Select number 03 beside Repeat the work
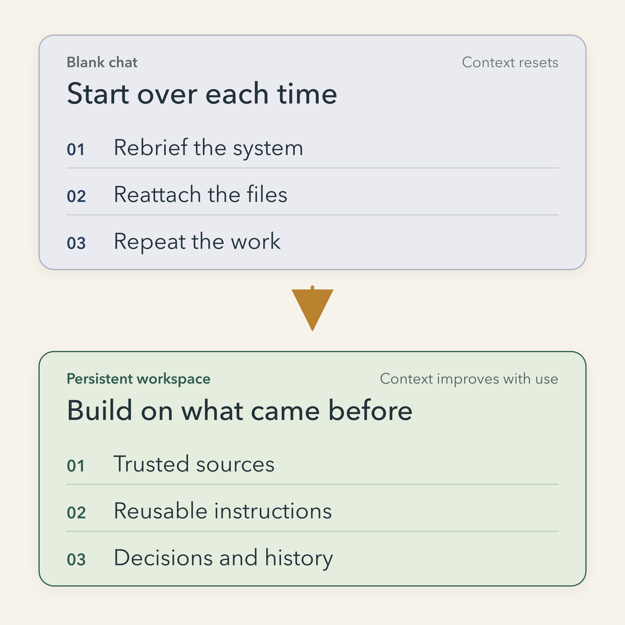This screenshot has width=625, height=625. pyautogui.click(x=76, y=243)
